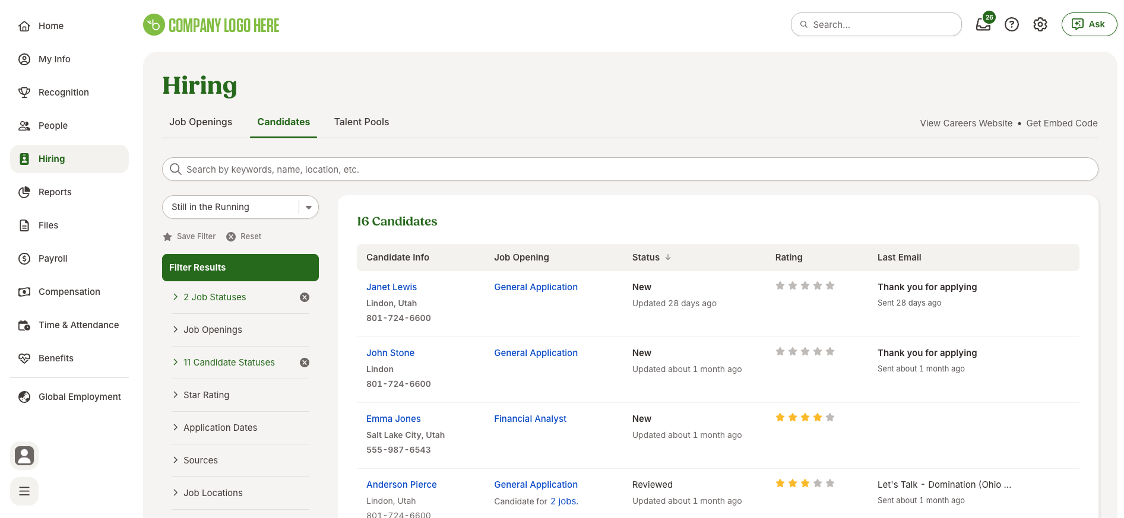Select the Candidates tab
The width and height of the screenshot is (1124, 518).
[x=284, y=122]
